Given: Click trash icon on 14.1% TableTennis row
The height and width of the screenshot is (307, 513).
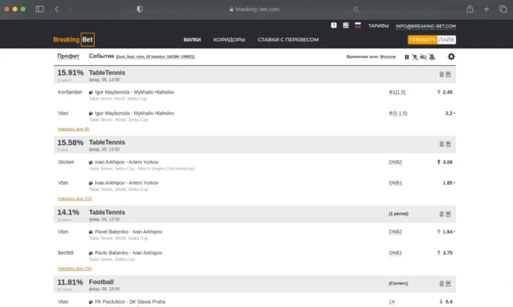Looking at the screenshot, I should coord(441,214).
